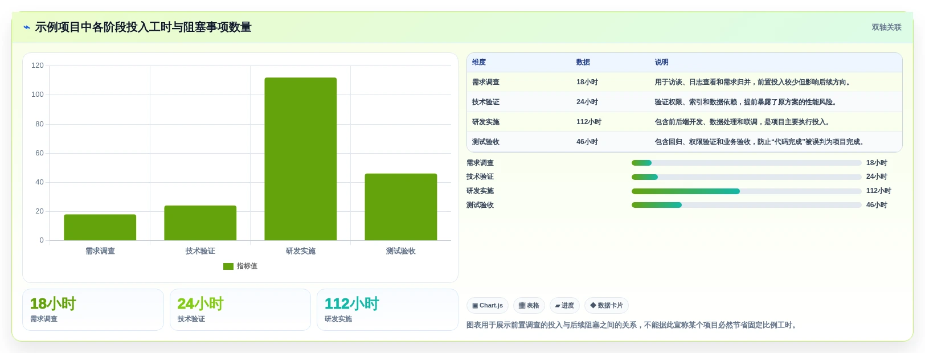Click the 测试验收 x-axis label

401,251
